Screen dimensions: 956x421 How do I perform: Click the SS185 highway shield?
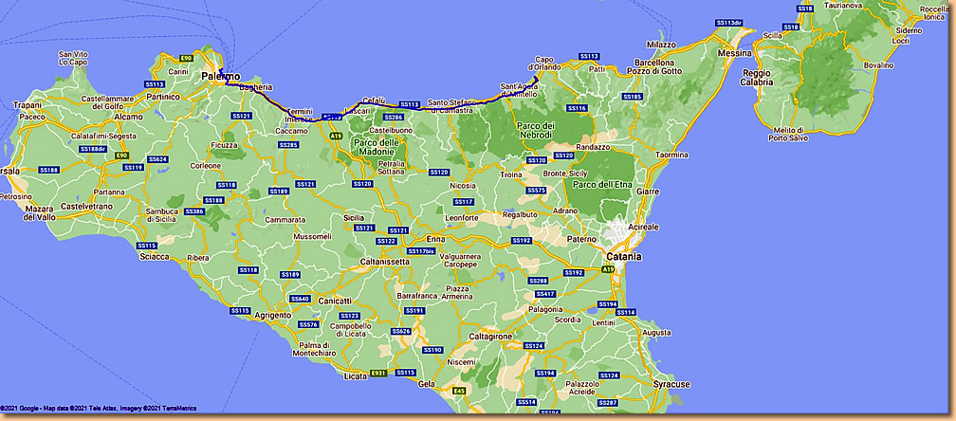pyautogui.click(x=632, y=97)
